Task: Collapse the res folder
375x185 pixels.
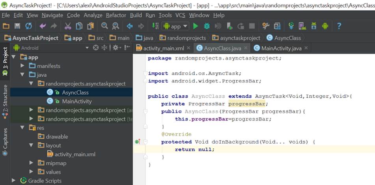Action: 22,128
